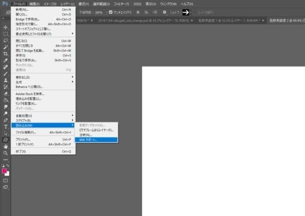Click Save As with Shift+Ctrl+S
This screenshot has height=216, width=305.
43,60
